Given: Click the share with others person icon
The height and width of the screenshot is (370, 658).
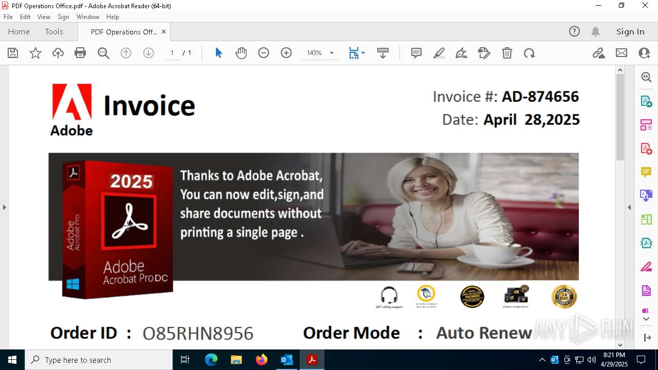Looking at the screenshot, I should (644, 53).
